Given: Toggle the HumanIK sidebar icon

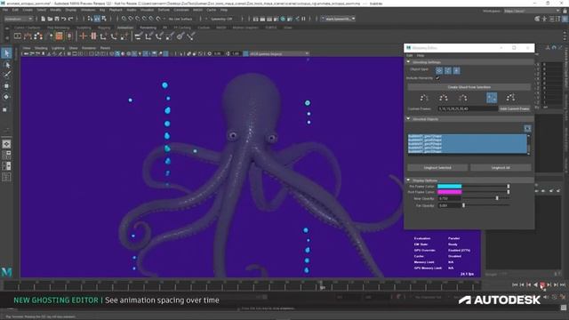Looking at the screenshot, I should coord(544,19).
